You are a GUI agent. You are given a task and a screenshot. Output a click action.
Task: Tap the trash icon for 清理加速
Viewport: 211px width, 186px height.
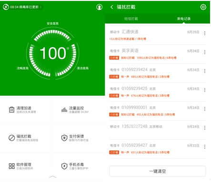pos(11,110)
